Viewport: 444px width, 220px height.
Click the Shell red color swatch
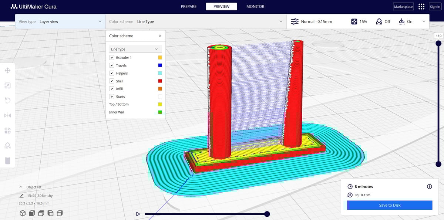[x=160, y=81]
